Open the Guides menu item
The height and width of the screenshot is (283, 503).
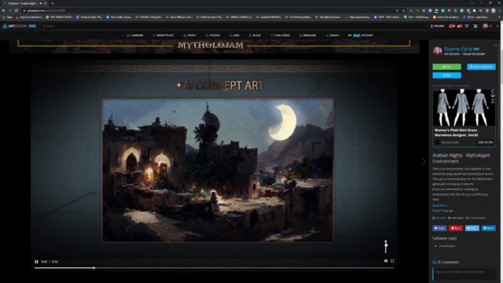[x=332, y=35]
